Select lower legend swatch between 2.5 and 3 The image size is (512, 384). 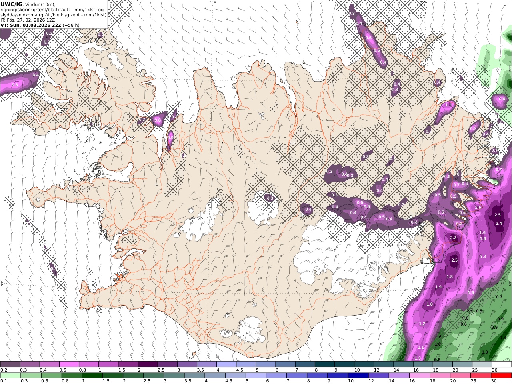coord(153,376)
